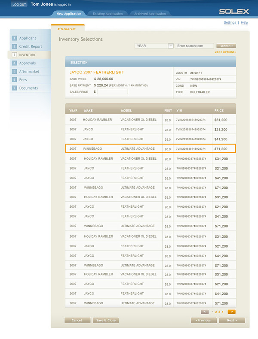Click the step 7 number icon beside Documents

pyautogui.click(x=14, y=88)
